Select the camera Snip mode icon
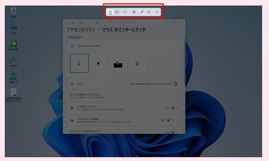Screen dimensions: 269x161 click(110, 12)
